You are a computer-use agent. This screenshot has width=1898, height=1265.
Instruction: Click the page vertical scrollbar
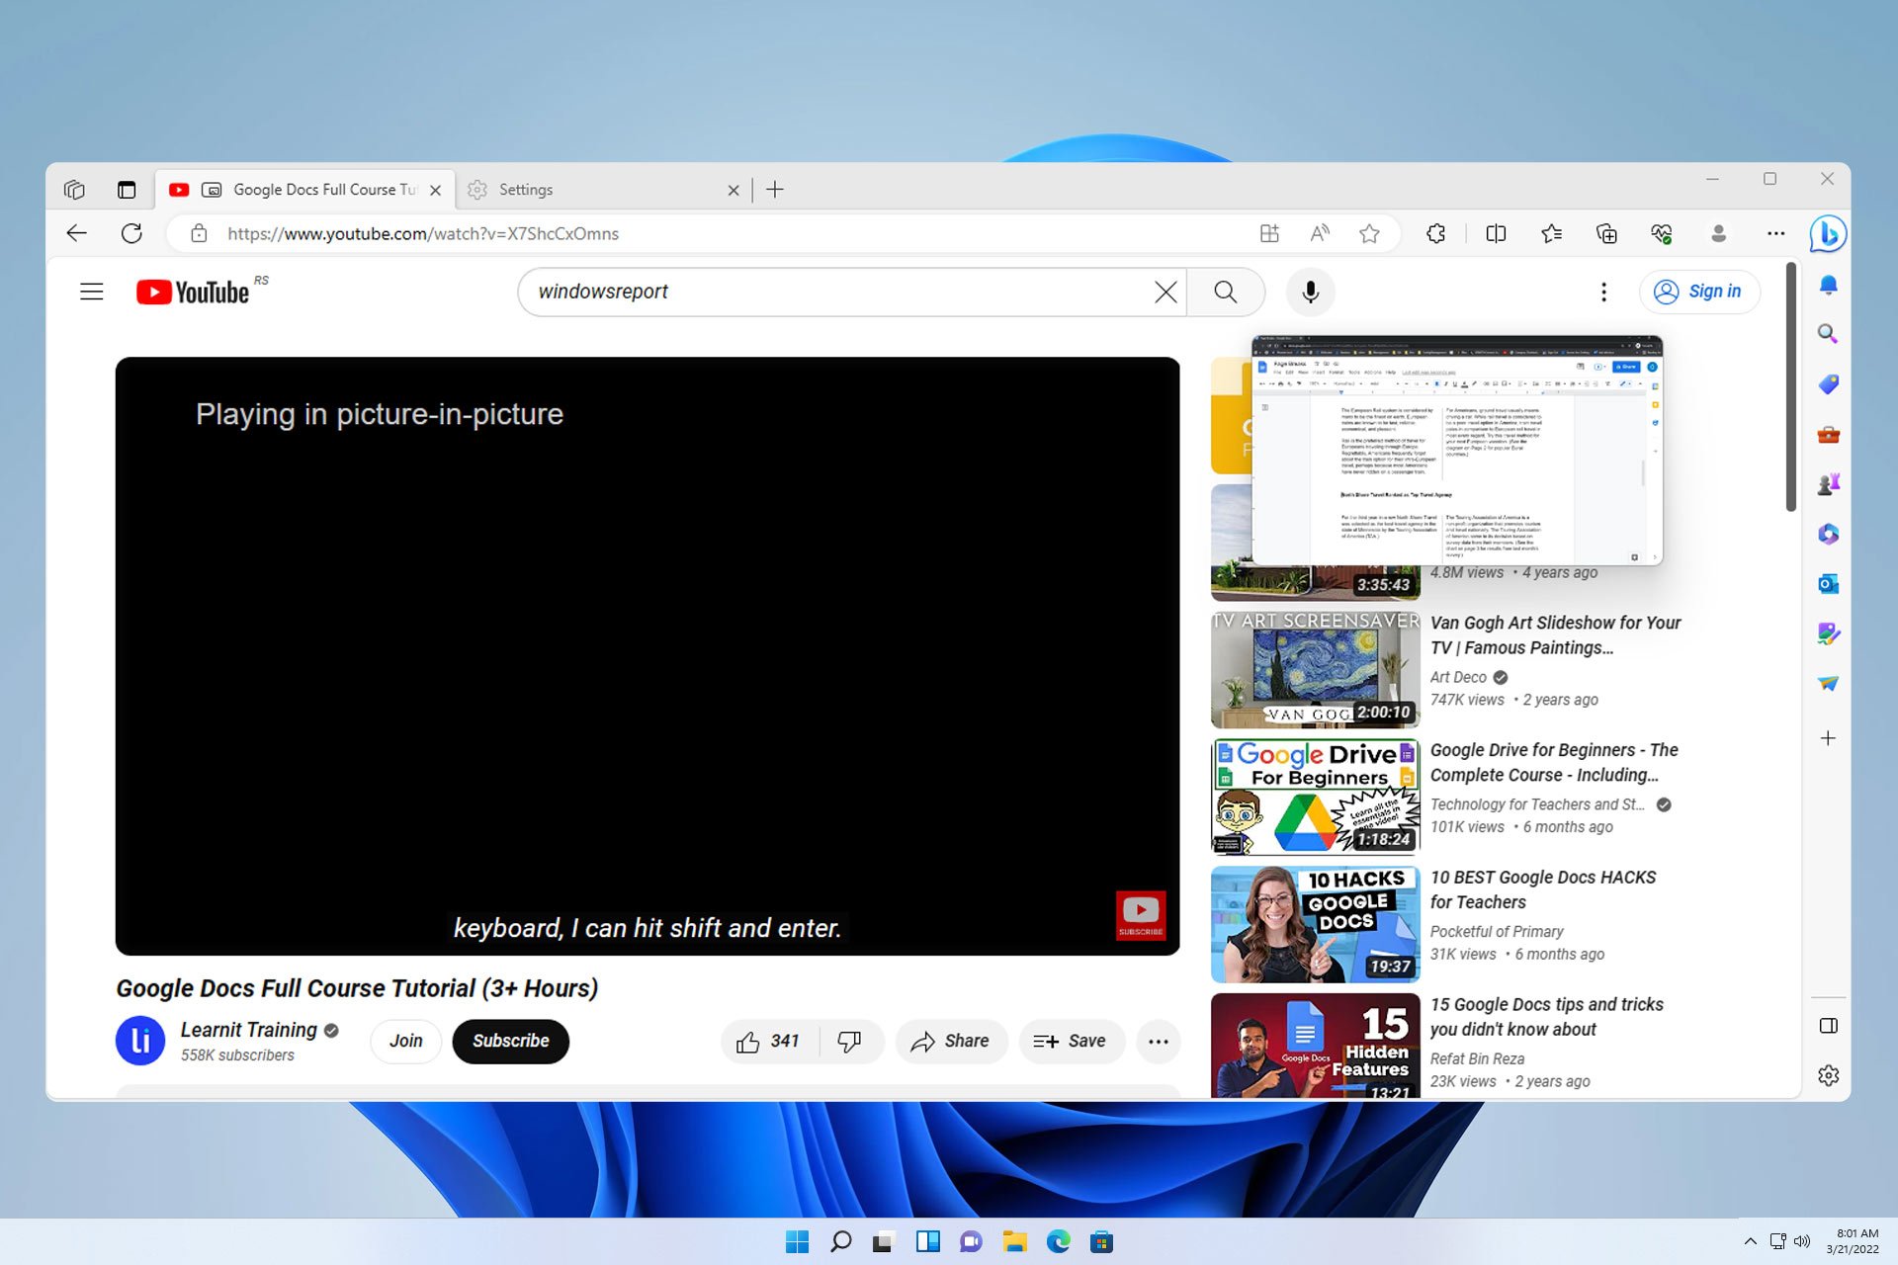click(x=1791, y=386)
